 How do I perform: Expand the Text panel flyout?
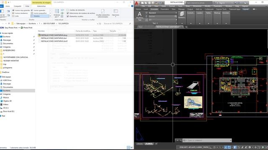(x=155, y=23)
